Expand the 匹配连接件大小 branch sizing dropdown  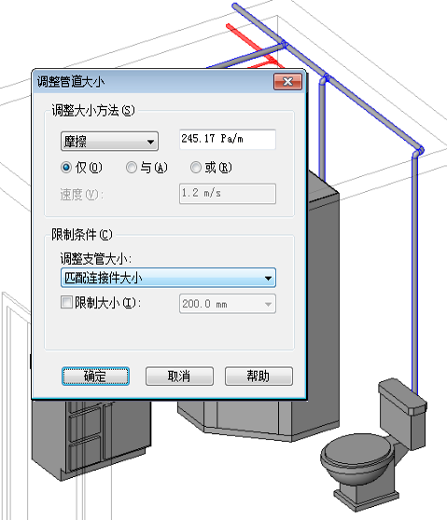tap(168, 278)
